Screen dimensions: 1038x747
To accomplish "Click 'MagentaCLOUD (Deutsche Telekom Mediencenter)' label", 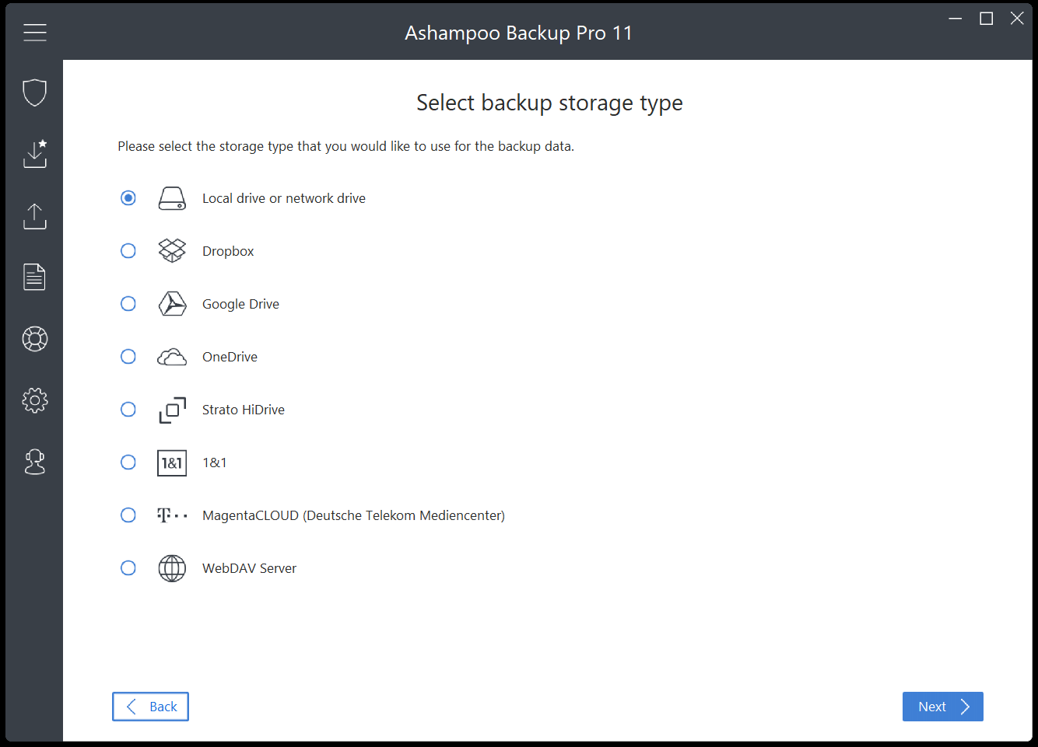I will click(x=353, y=515).
